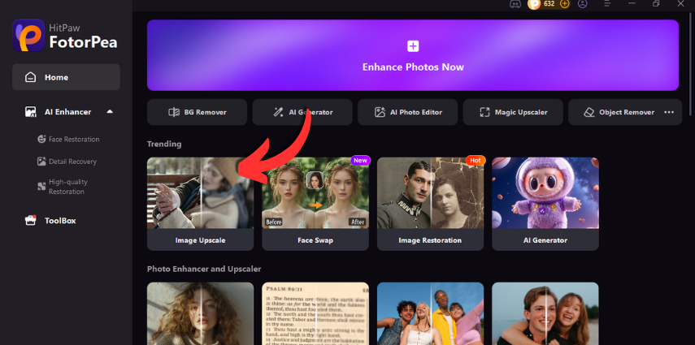
Task: Open AI Photo Editor button
Action: pyautogui.click(x=408, y=112)
